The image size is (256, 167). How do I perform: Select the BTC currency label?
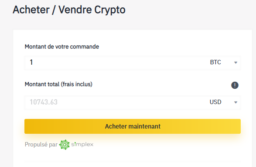click(x=215, y=62)
